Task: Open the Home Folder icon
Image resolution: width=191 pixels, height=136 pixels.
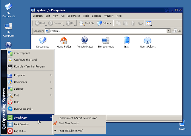Action: click(64, 41)
